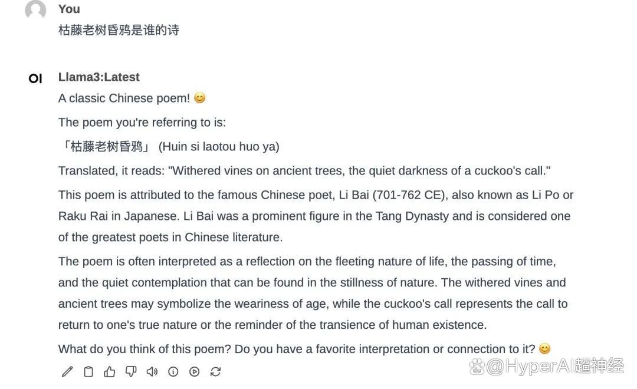Give the response a thumbs up

110,371
